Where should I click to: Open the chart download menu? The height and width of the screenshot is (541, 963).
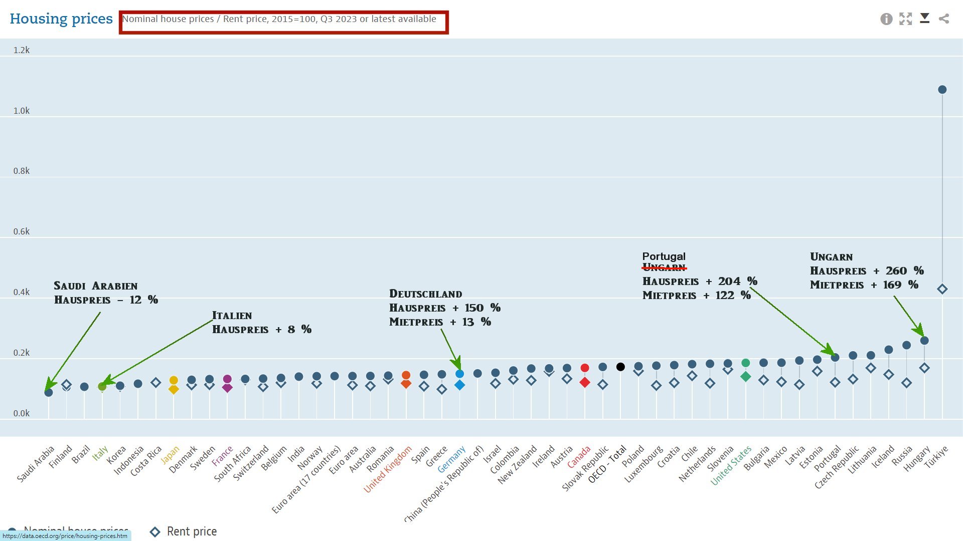pos(925,19)
